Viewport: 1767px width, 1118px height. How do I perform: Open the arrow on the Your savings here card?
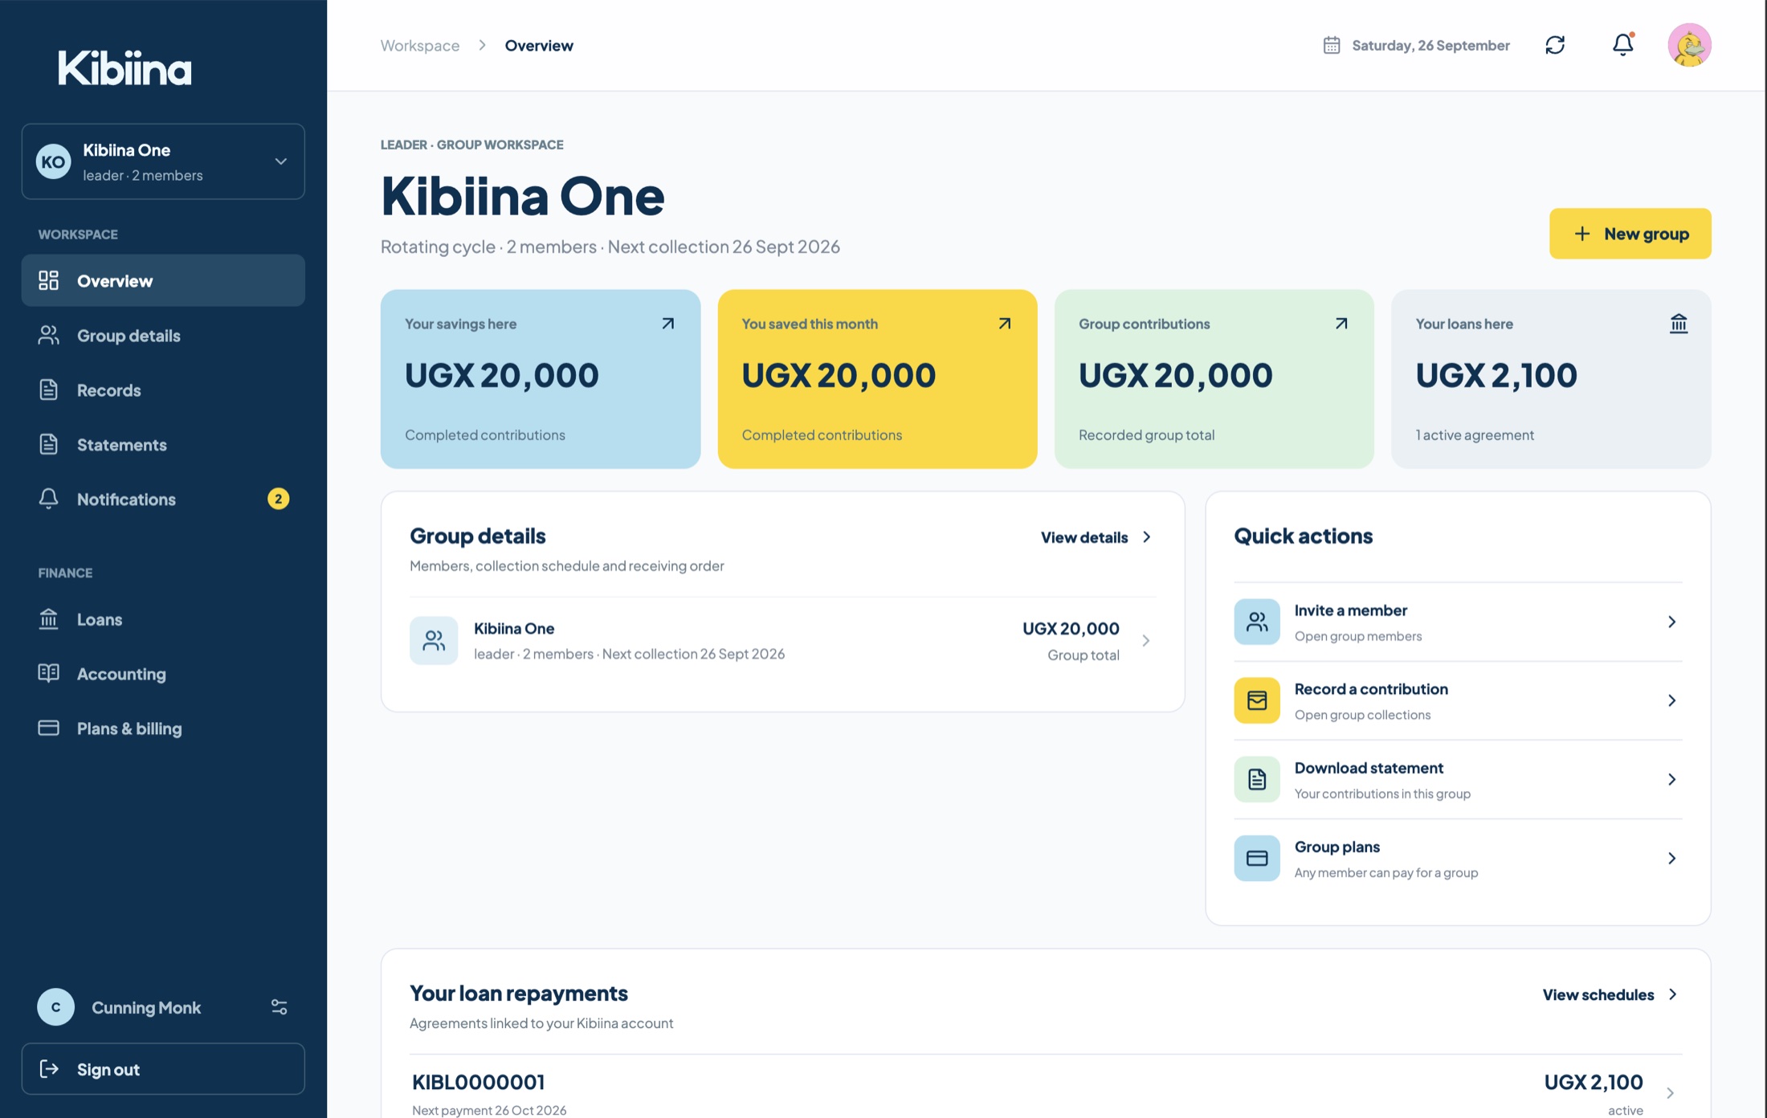coord(667,324)
